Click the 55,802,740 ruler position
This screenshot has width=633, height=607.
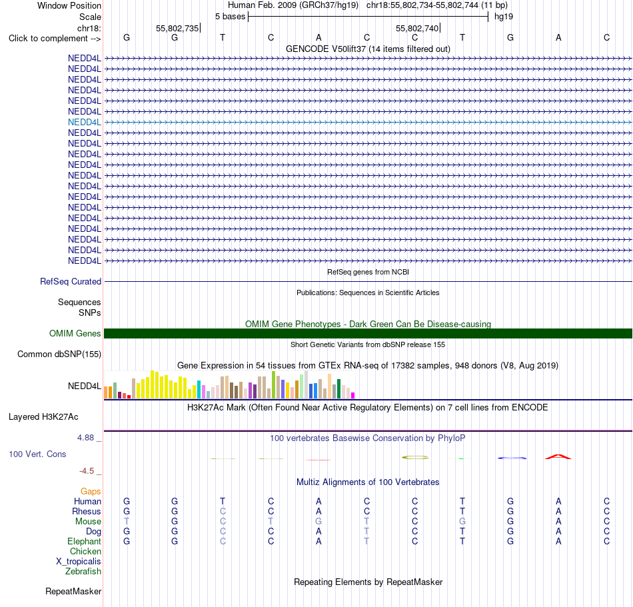pos(417,28)
